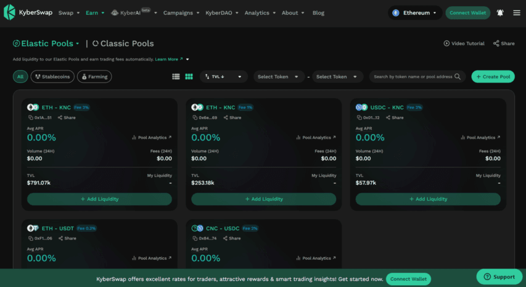Open Pool Analytics for USDC-KNC

coord(480,138)
